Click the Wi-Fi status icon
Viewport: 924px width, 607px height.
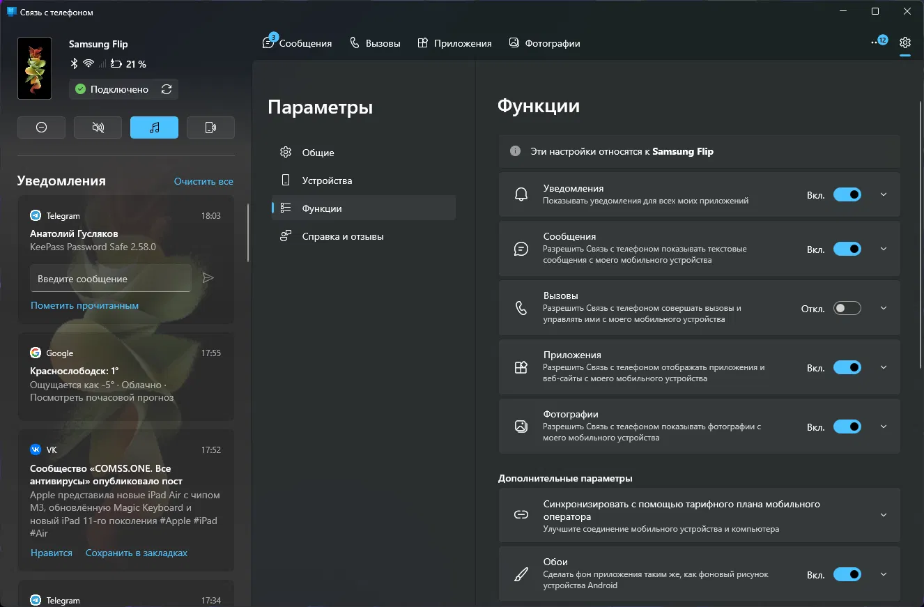point(88,64)
